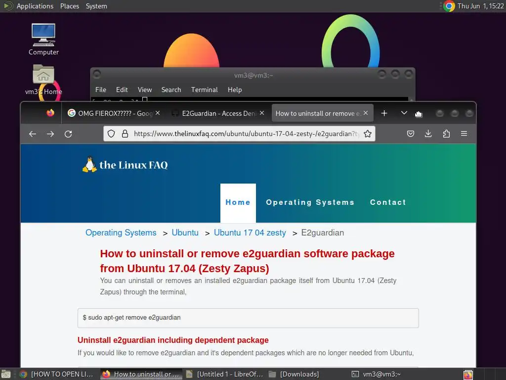This screenshot has height=380, width=506.
Task: Open Help menu in terminal window
Action: [235, 90]
